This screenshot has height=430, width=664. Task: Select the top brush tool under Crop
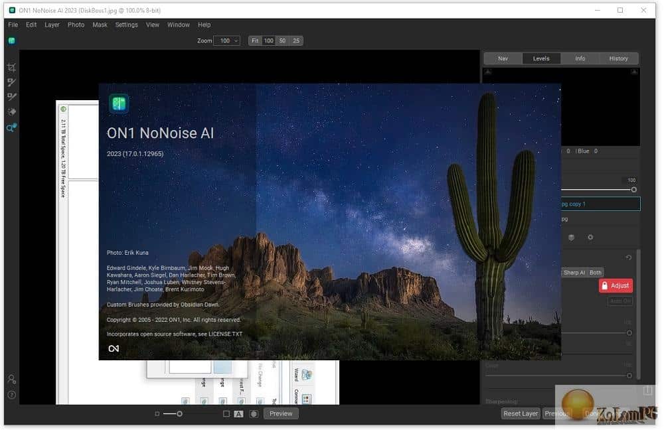coord(11,82)
